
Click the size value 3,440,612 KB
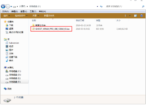pyautogui.click(x=122, y=29)
